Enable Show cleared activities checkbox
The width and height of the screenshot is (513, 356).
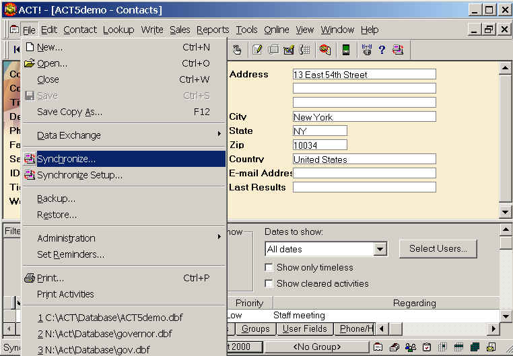click(269, 283)
